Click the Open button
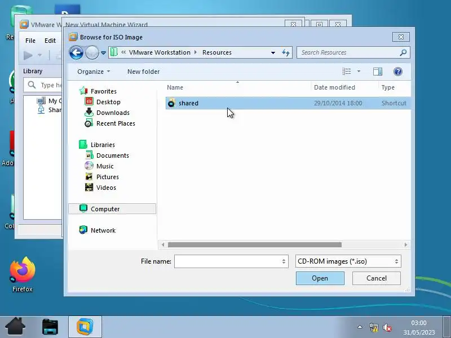 pyautogui.click(x=320, y=278)
